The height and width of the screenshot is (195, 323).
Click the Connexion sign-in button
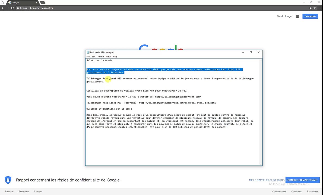[x=310, y=16]
